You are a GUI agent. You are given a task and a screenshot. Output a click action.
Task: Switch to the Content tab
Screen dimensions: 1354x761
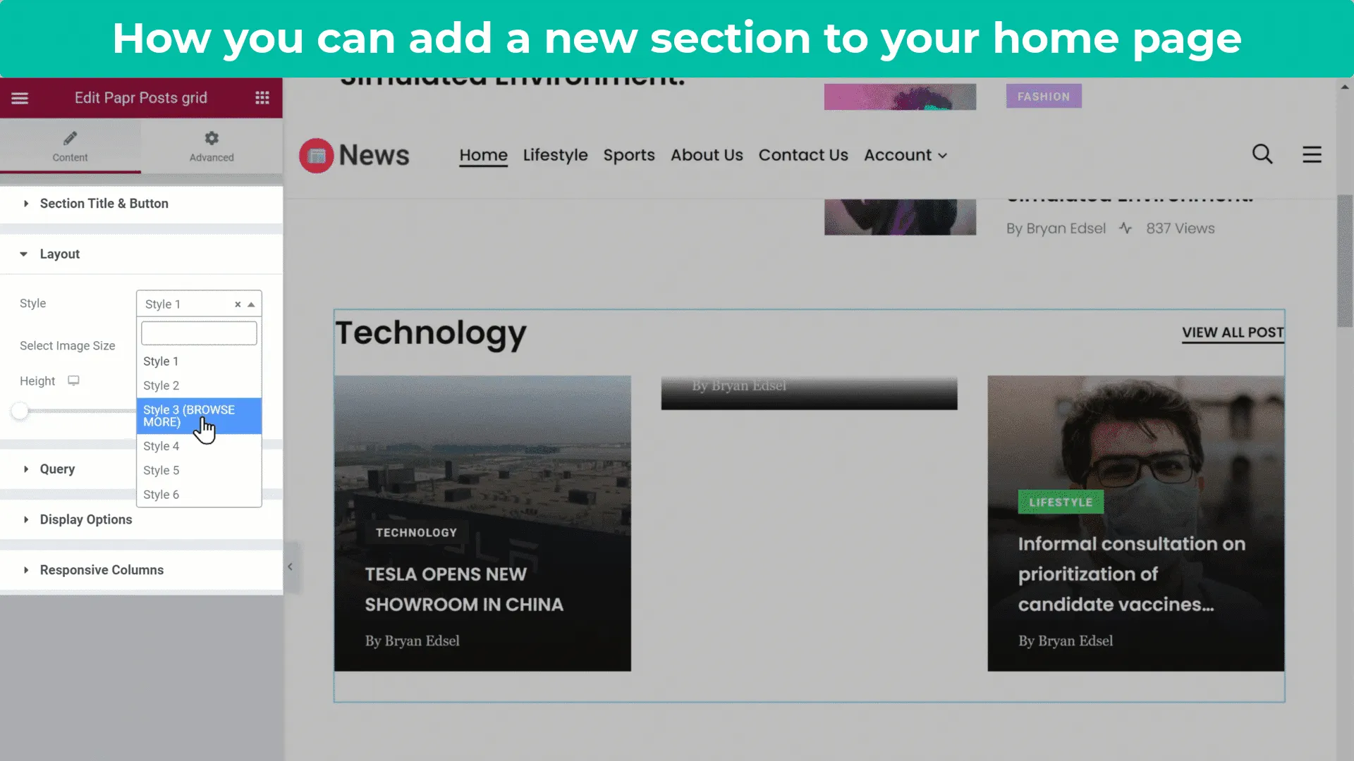click(70, 146)
